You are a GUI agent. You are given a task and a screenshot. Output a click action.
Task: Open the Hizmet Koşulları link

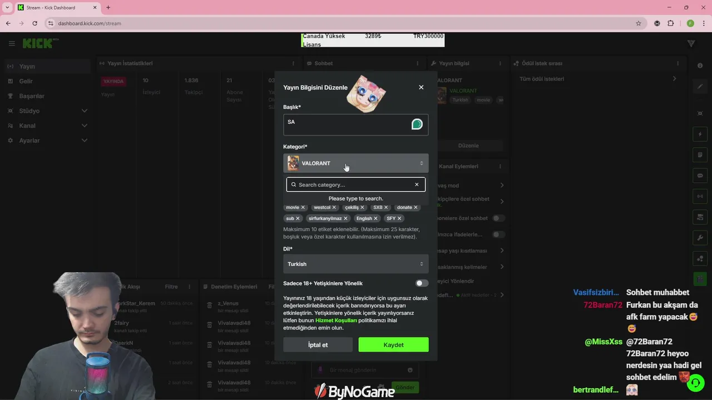pos(336,321)
